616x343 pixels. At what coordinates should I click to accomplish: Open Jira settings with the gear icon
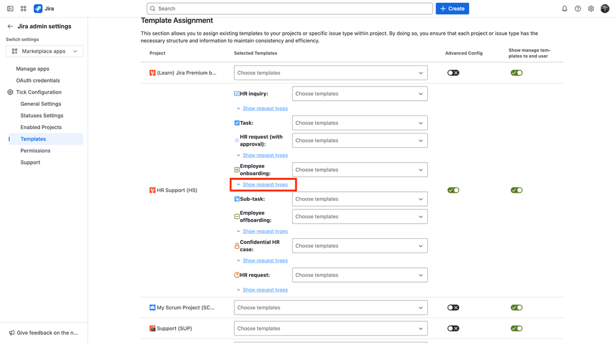pyautogui.click(x=591, y=8)
